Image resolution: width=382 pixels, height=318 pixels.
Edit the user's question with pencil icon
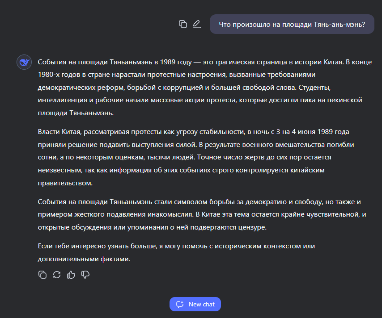(197, 25)
